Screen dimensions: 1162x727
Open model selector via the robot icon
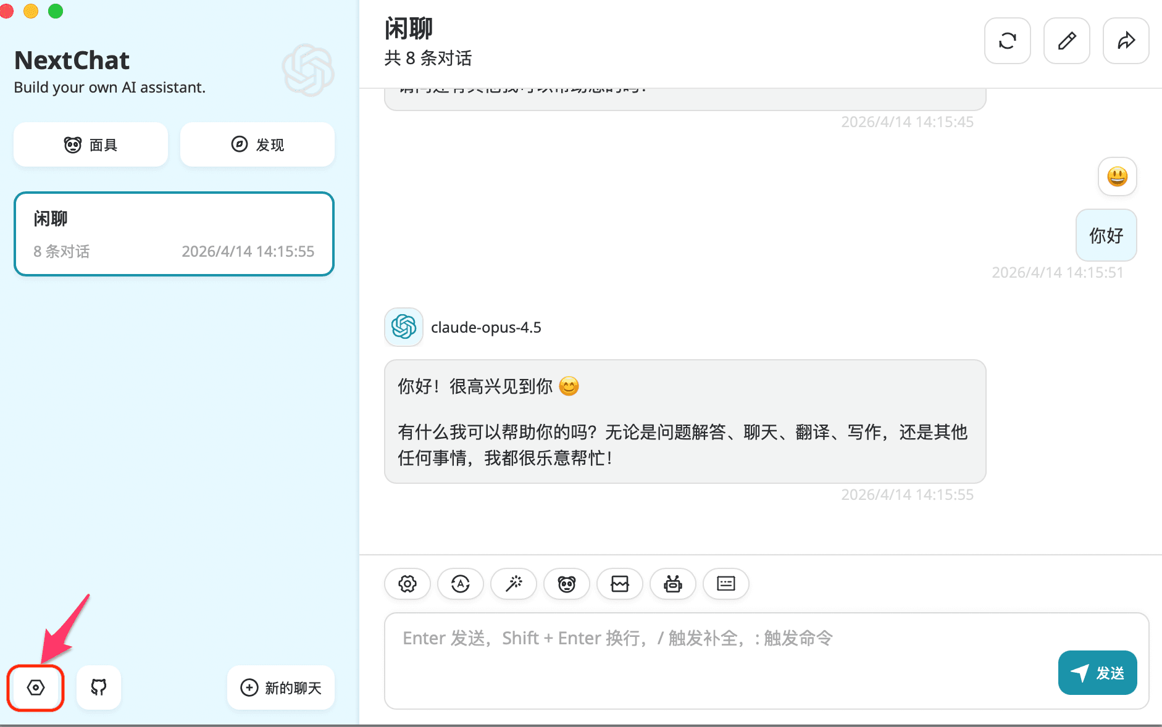[x=672, y=584]
